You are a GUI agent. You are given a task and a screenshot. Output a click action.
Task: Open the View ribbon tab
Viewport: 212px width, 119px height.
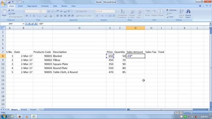pos(73,6)
